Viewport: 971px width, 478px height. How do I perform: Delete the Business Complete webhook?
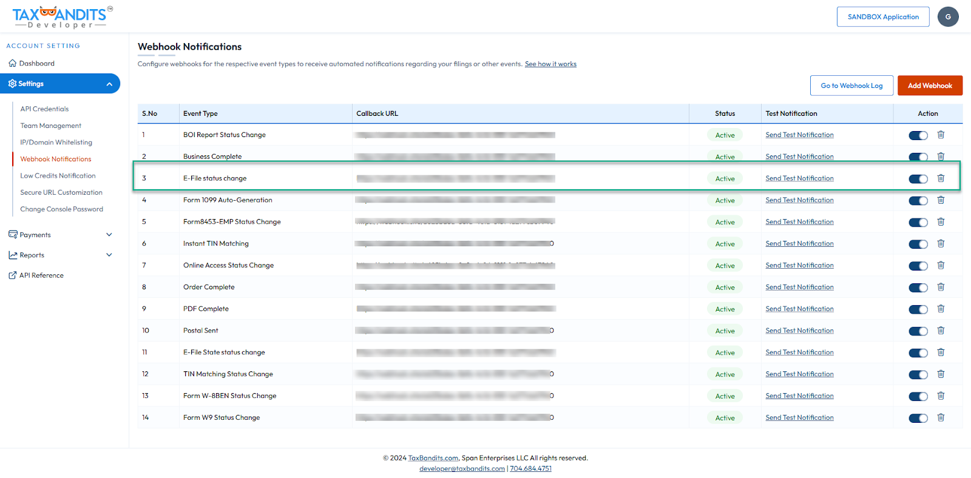941,157
